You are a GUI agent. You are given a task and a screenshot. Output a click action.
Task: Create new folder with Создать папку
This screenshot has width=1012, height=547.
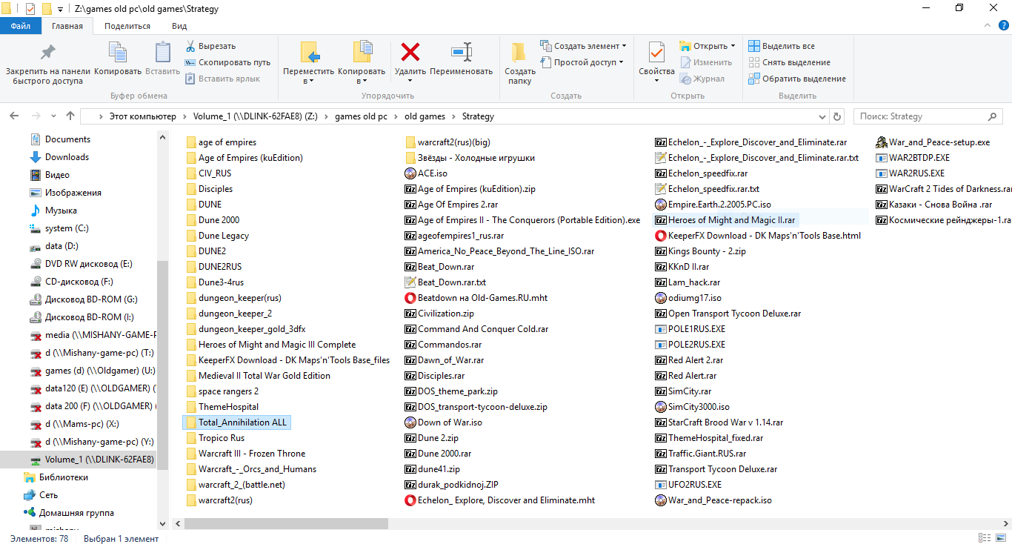tap(520, 63)
